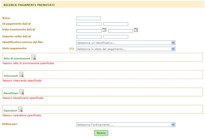
Task: Open Interventi search lookup icon
Action: coord(21,74)
